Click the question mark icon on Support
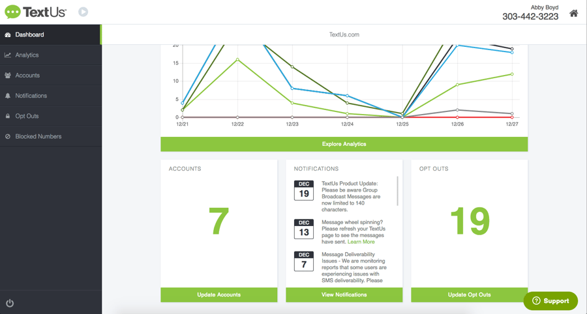The width and height of the screenshot is (587, 314). pyautogui.click(x=536, y=301)
